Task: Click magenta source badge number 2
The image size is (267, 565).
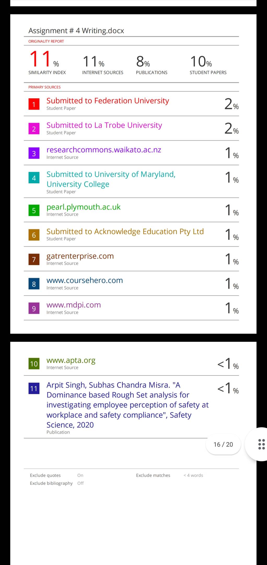Action: (x=34, y=129)
